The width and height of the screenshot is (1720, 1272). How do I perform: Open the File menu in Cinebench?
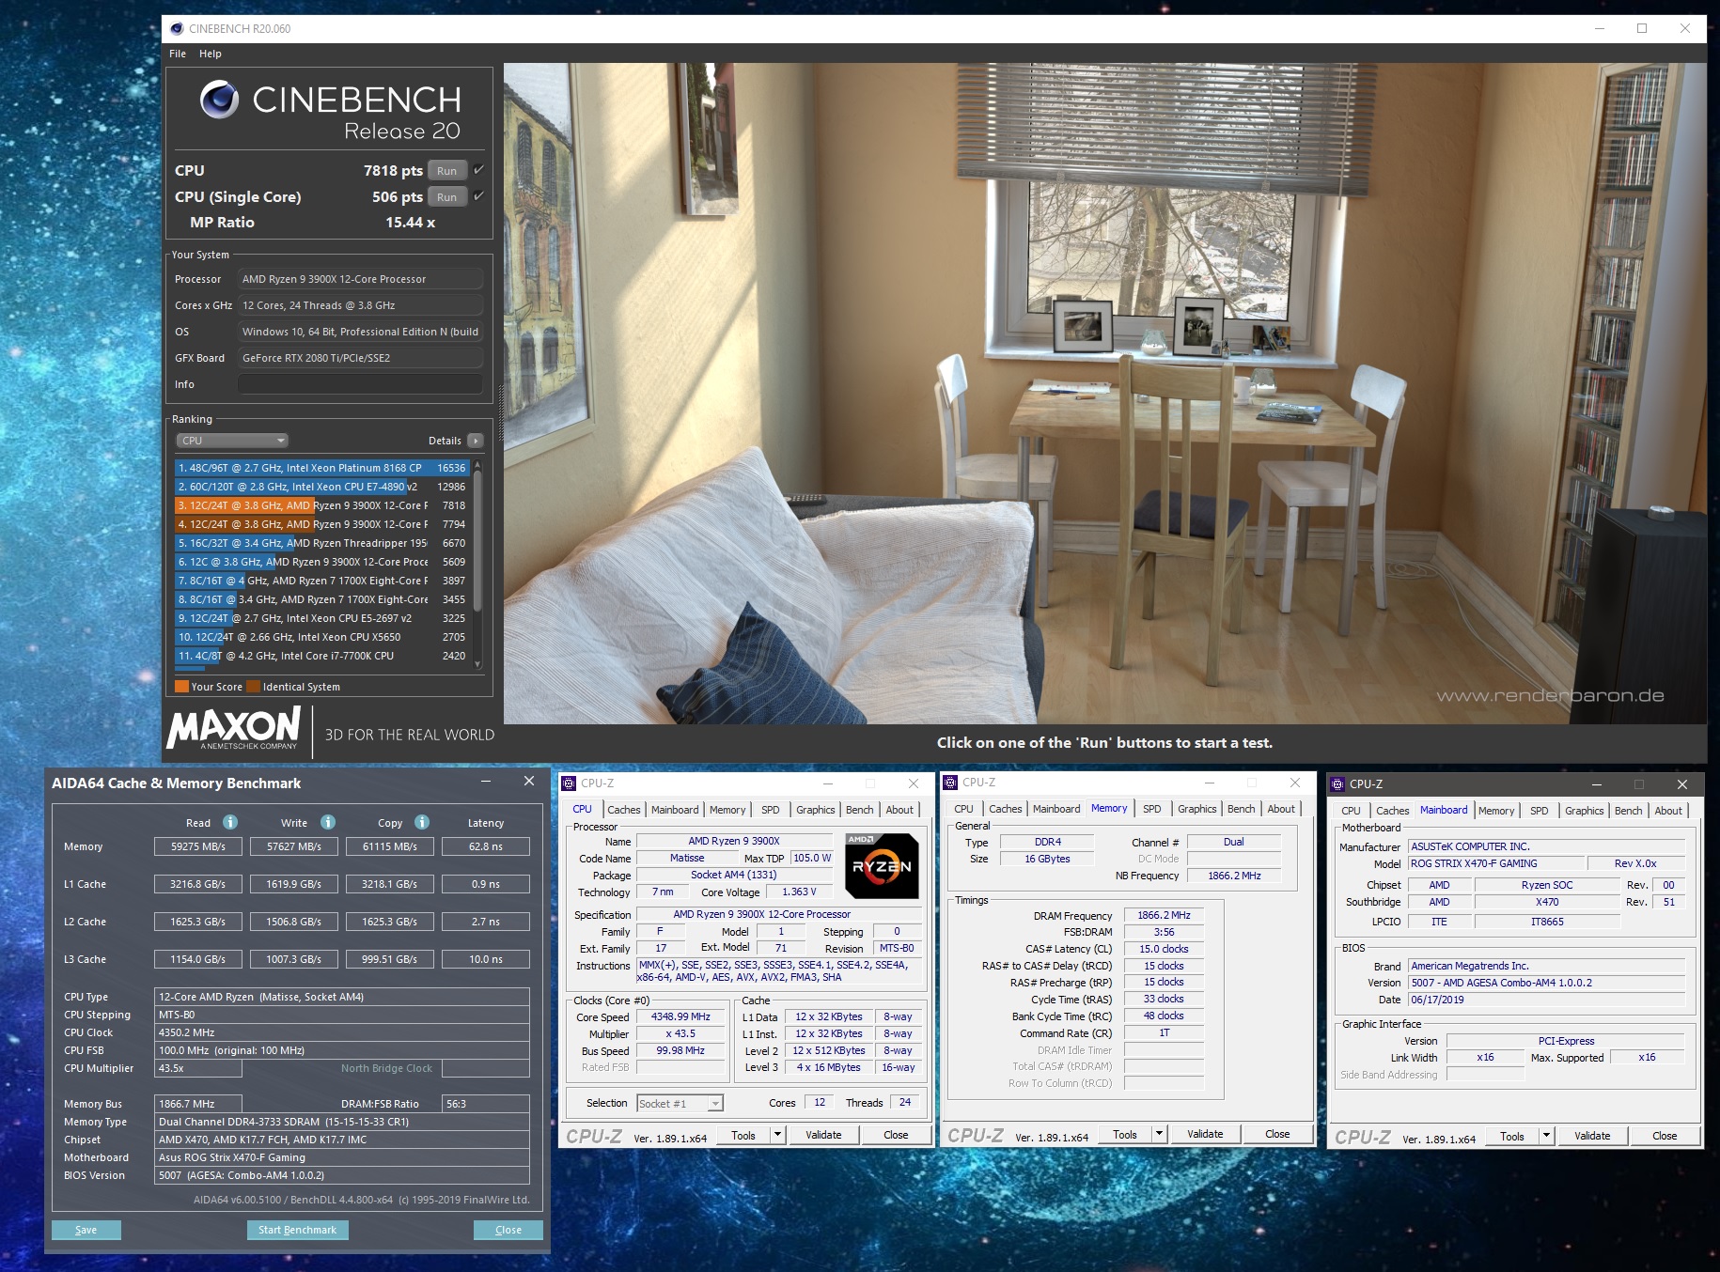point(178,54)
